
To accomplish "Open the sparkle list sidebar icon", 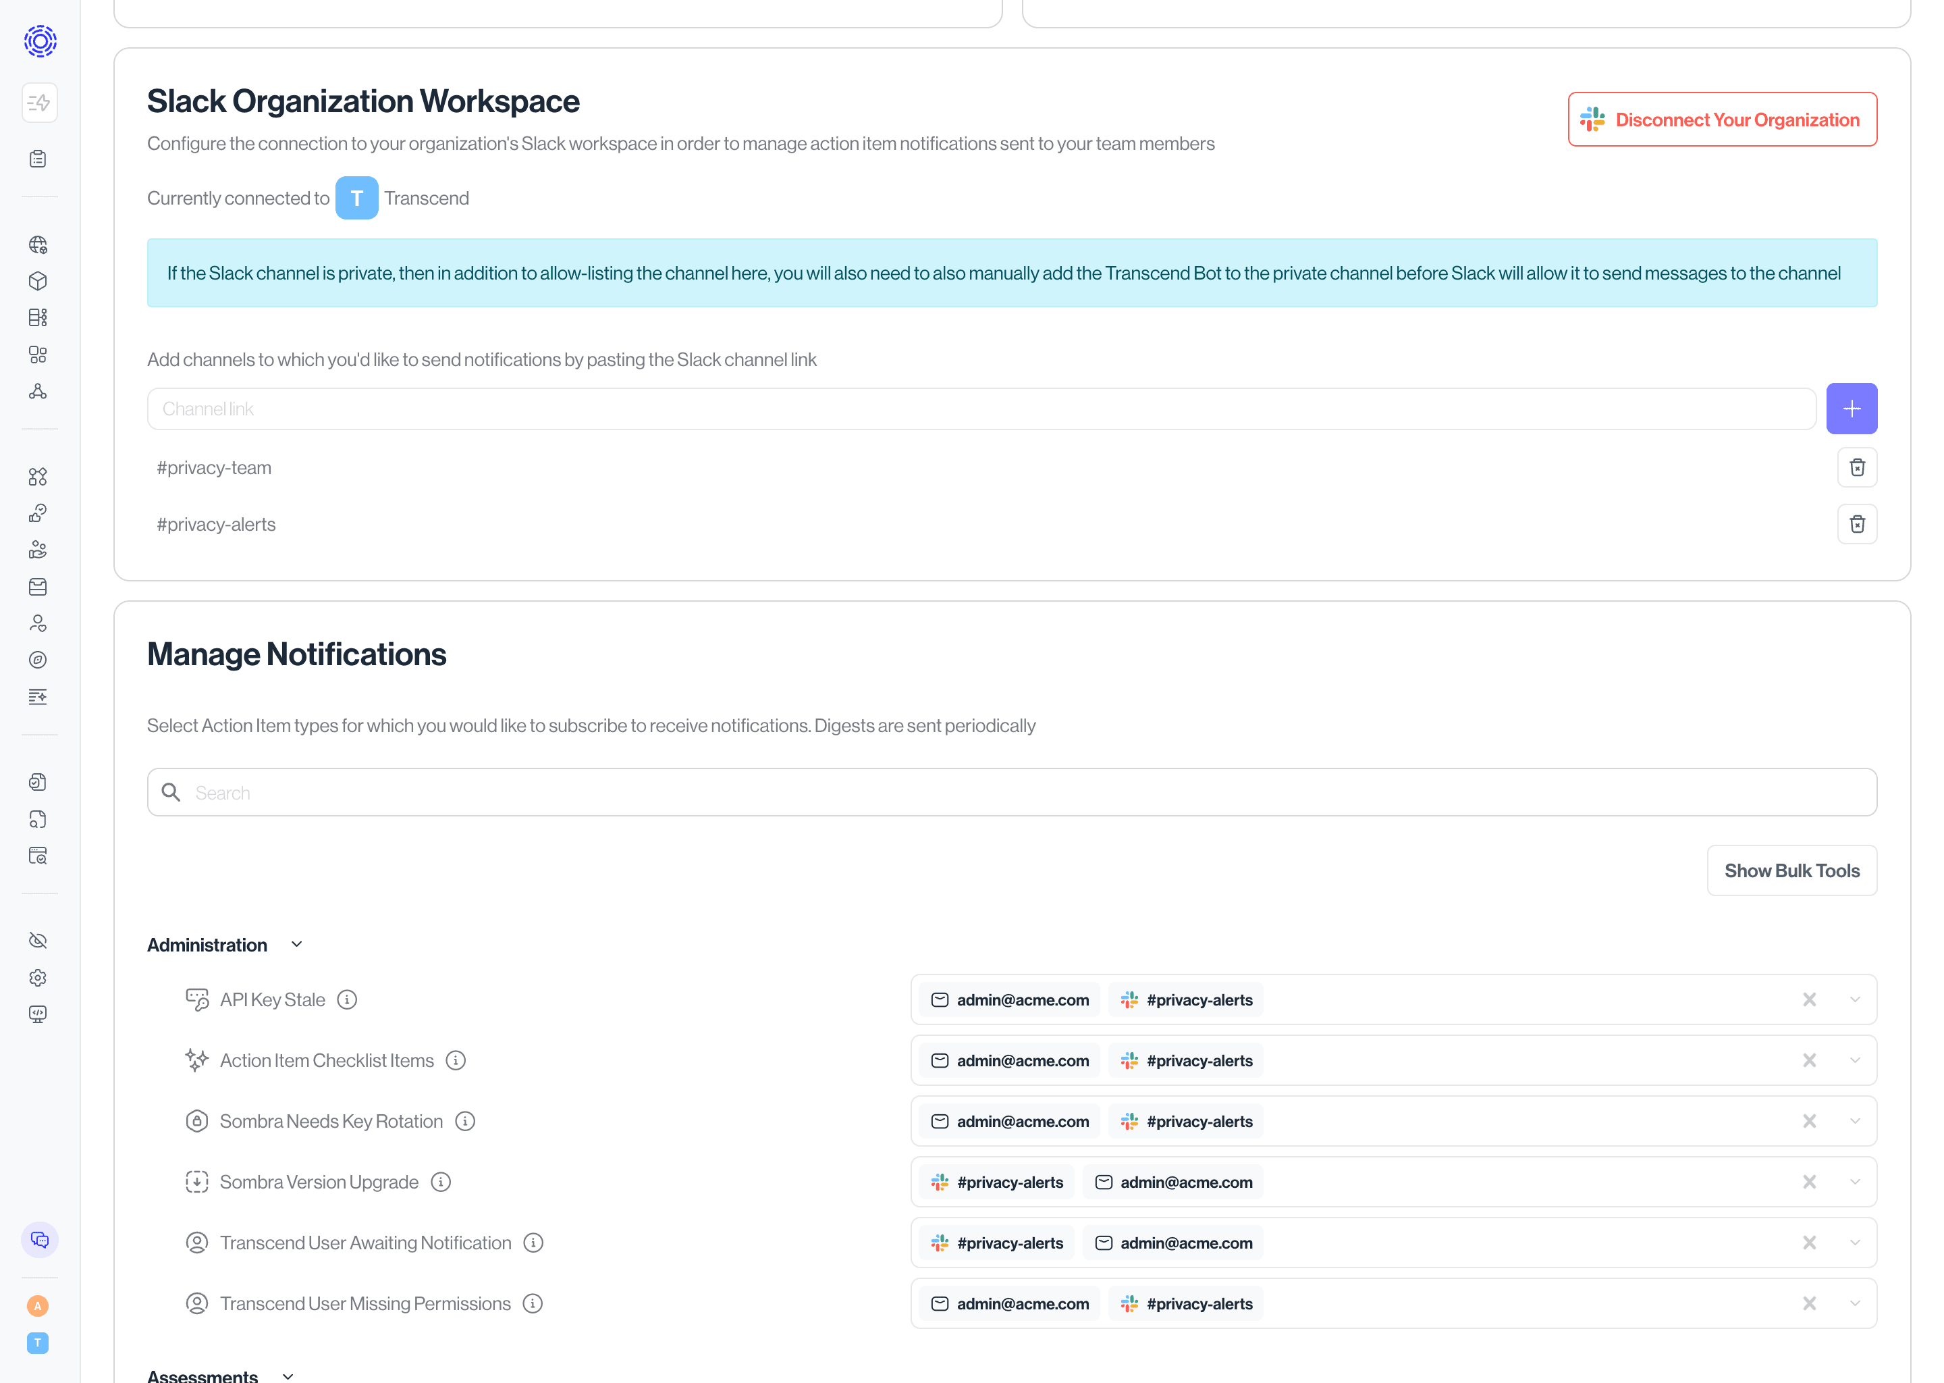I will tap(38, 697).
